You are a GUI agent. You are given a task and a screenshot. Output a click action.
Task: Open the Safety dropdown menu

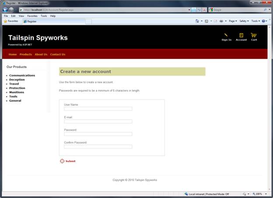pos(244,21)
